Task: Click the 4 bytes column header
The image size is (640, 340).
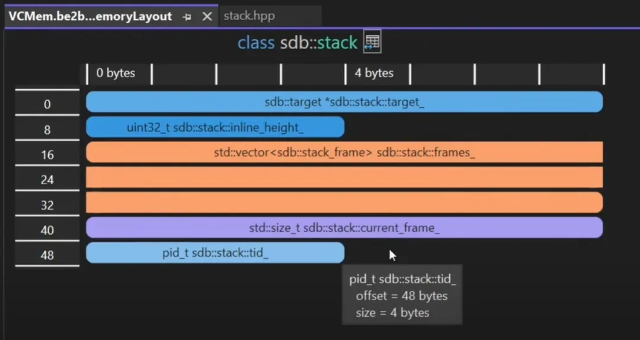Action: click(x=374, y=73)
